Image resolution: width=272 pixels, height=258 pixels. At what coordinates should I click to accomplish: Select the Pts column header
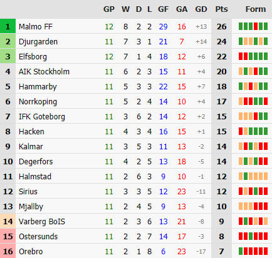[x=221, y=9]
